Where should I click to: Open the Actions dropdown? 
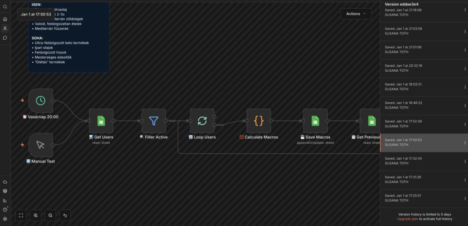356,14
